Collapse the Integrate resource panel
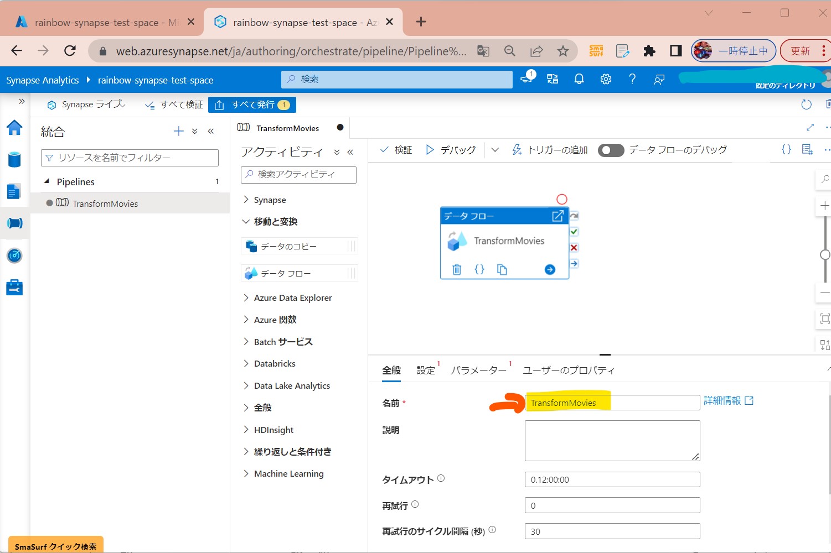Screen dimensions: 831x553 [211, 131]
